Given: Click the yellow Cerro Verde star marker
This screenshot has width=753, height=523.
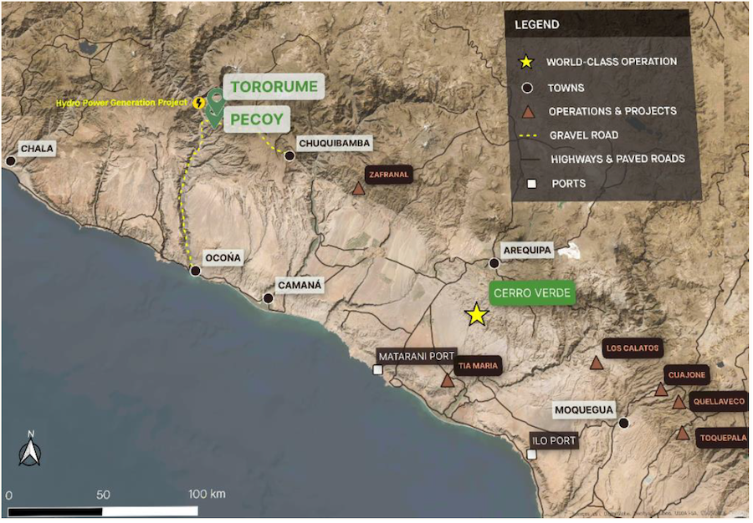Looking at the screenshot, I should pos(475,314).
